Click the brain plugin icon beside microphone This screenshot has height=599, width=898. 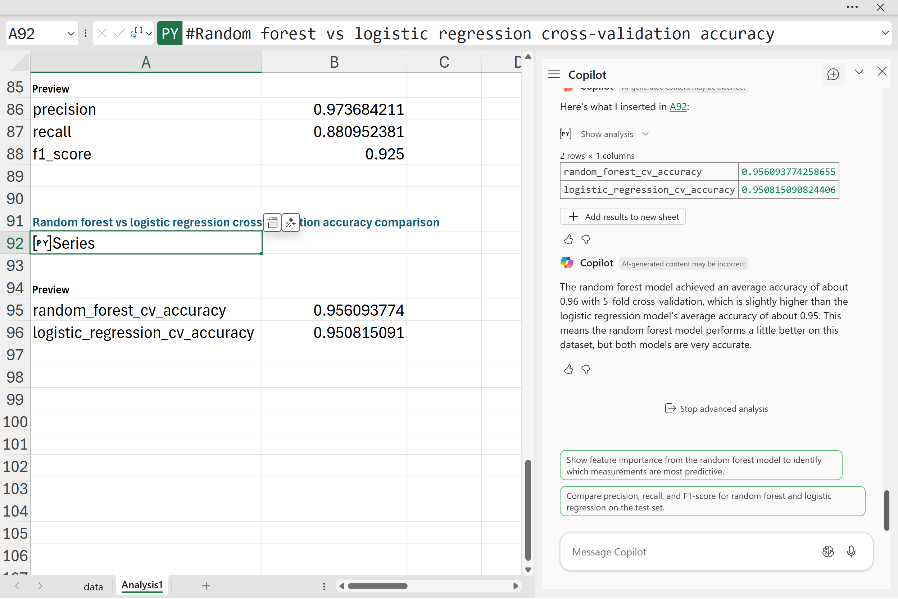point(828,551)
